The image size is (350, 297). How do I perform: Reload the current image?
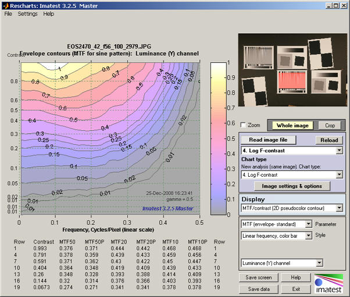(329, 140)
